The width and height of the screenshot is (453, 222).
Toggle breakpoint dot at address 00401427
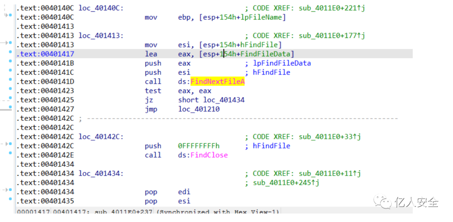tap(10, 107)
